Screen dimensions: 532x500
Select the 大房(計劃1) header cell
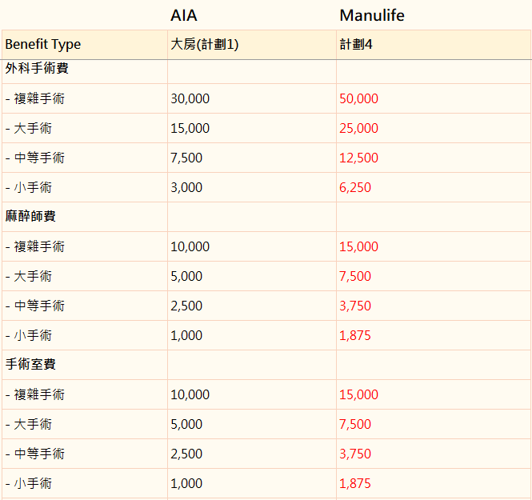[x=252, y=45]
